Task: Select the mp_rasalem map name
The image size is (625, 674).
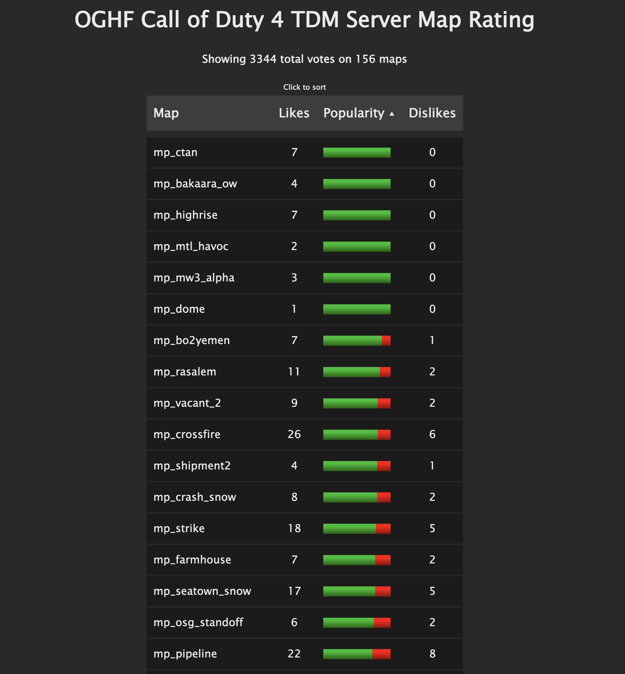Action: [x=185, y=372]
